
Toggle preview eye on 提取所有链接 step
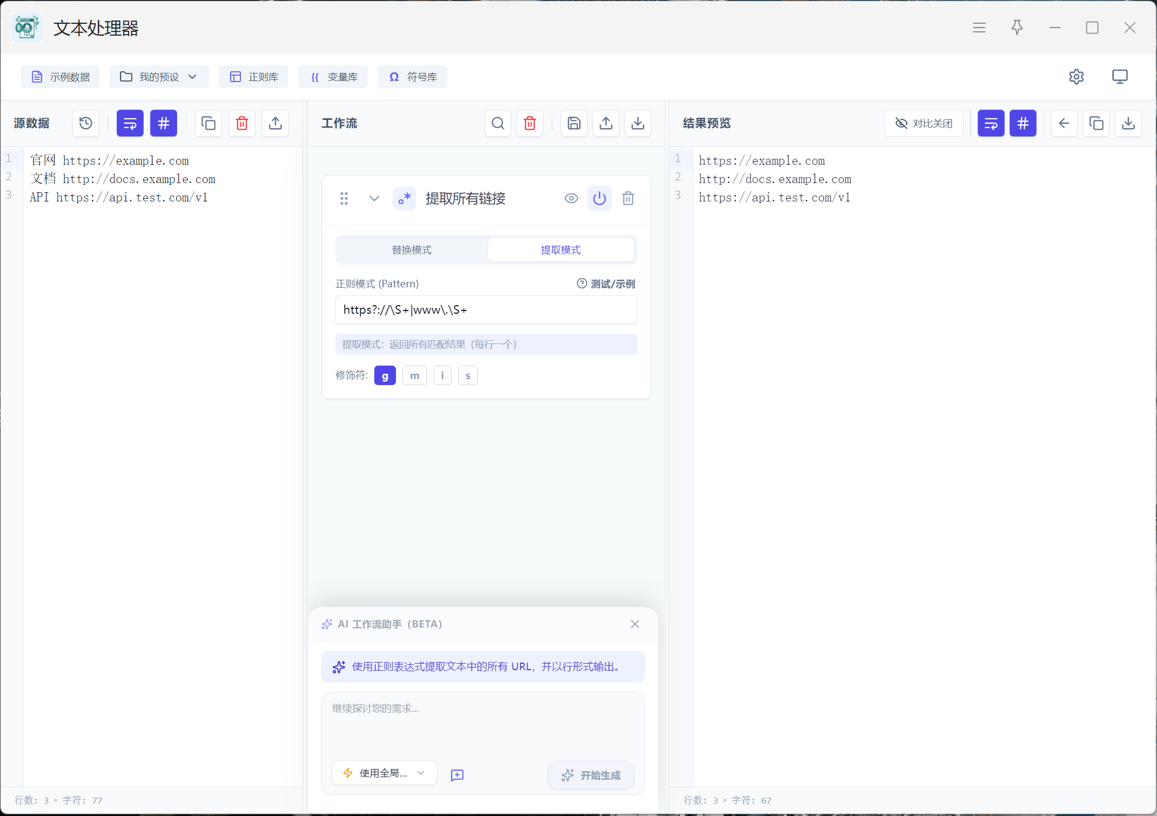pyautogui.click(x=571, y=198)
